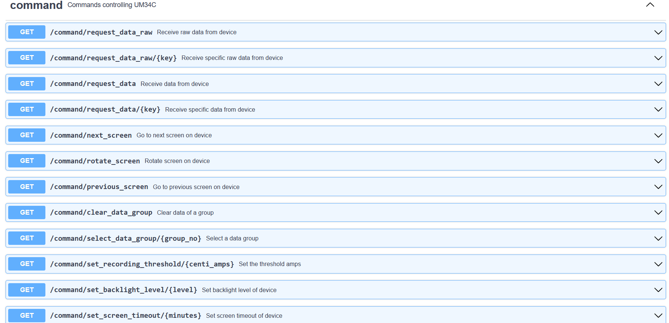Open the /command/request_data_raw path link
The height and width of the screenshot is (323, 669).
pos(101,32)
